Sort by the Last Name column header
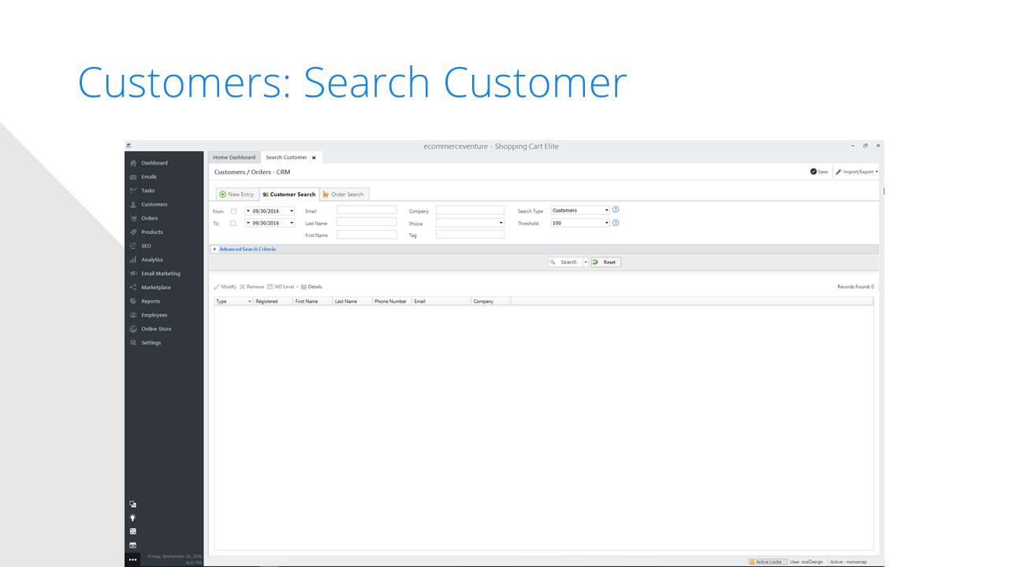 click(x=352, y=302)
